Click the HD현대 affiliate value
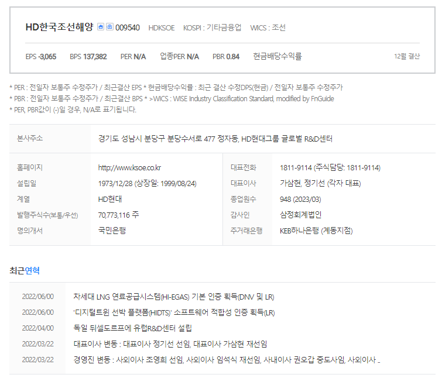The width and height of the screenshot is (442, 378). 110,199
